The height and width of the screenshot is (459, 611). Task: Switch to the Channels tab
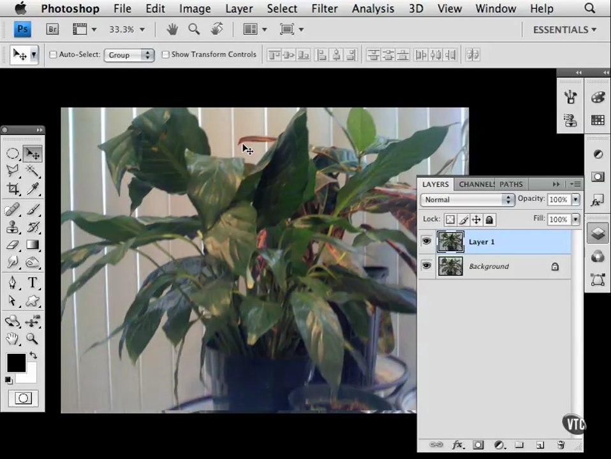click(x=476, y=184)
